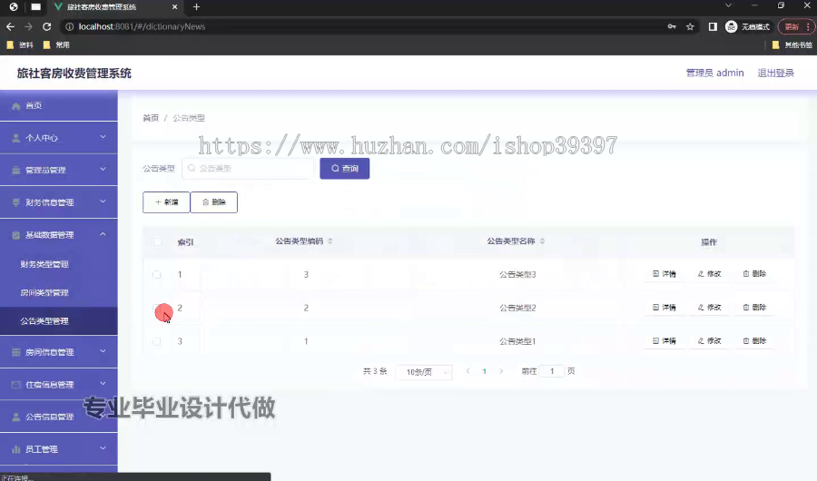This screenshot has width=817, height=481.
Task: Expand the 管理员管理 menu chevron
Action: point(103,170)
